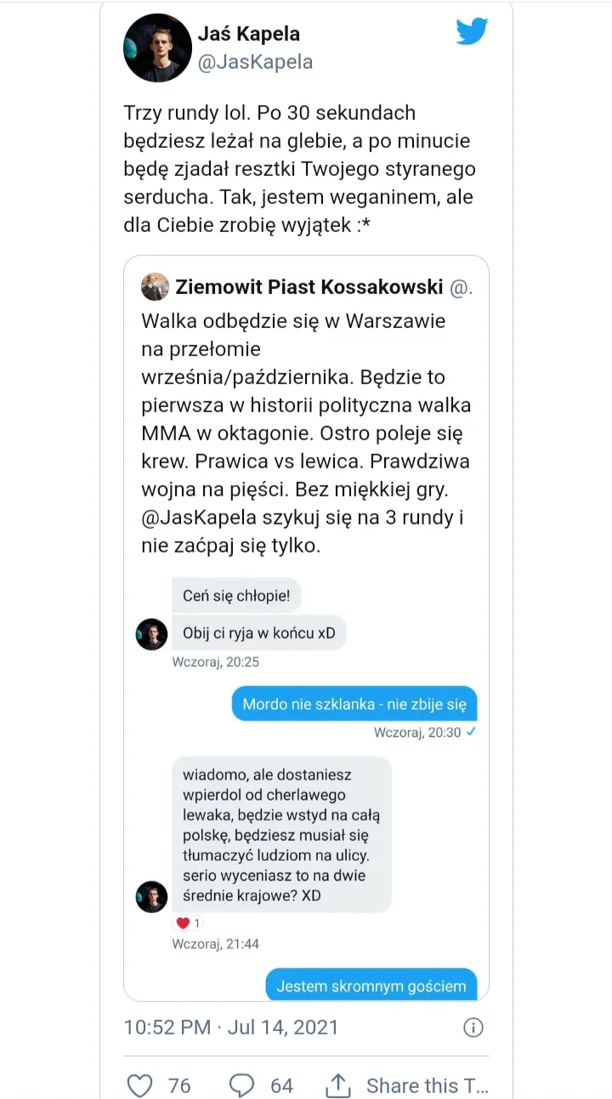Screen dimensions: 612x1099
Task: Open Jaś Kapela's profile avatar
Action: point(157,48)
